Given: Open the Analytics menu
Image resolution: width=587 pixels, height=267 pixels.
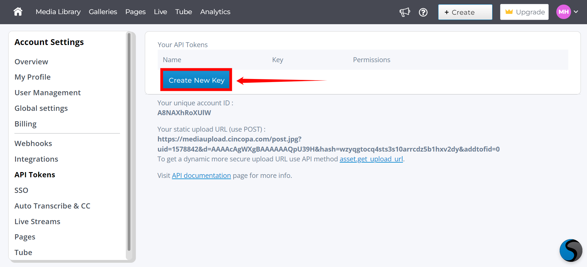Looking at the screenshot, I should click(215, 12).
